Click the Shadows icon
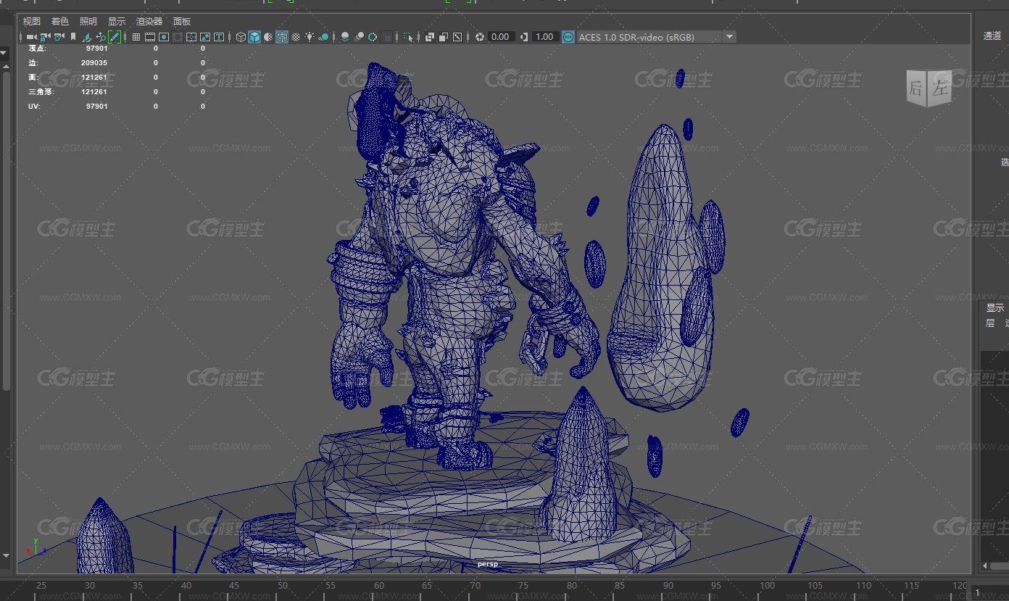 324,37
